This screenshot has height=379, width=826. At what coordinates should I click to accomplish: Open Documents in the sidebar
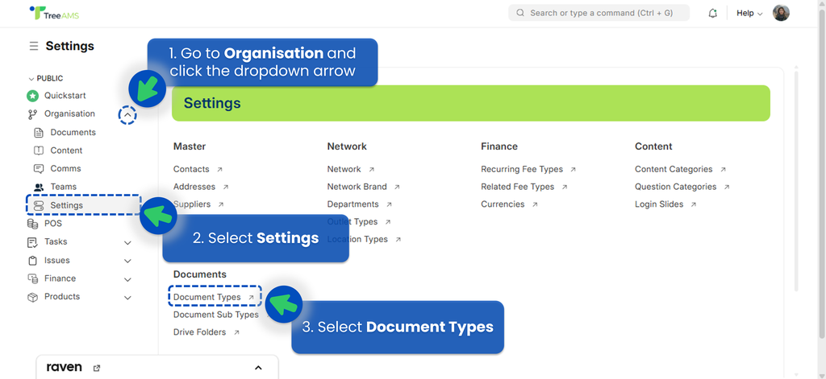tap(73, 133)
